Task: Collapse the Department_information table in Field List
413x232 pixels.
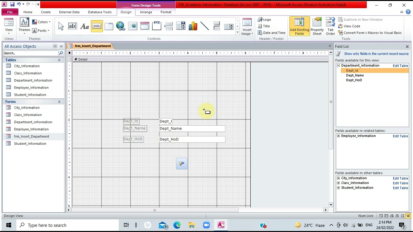Action: coord(338,66)
